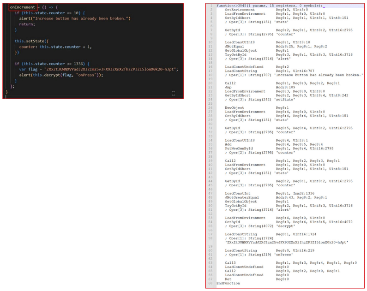The image size is (367, 291).
Task: Click the 'return;' statement in the source
Action: pyautogui.click(x=27, y=24)
